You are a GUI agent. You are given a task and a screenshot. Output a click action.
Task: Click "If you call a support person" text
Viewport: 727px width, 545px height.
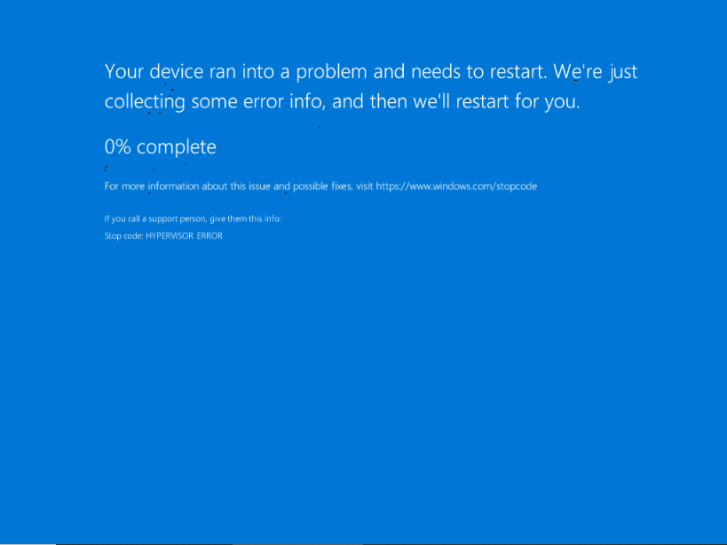pyautogui.click(x=156, y=218)
